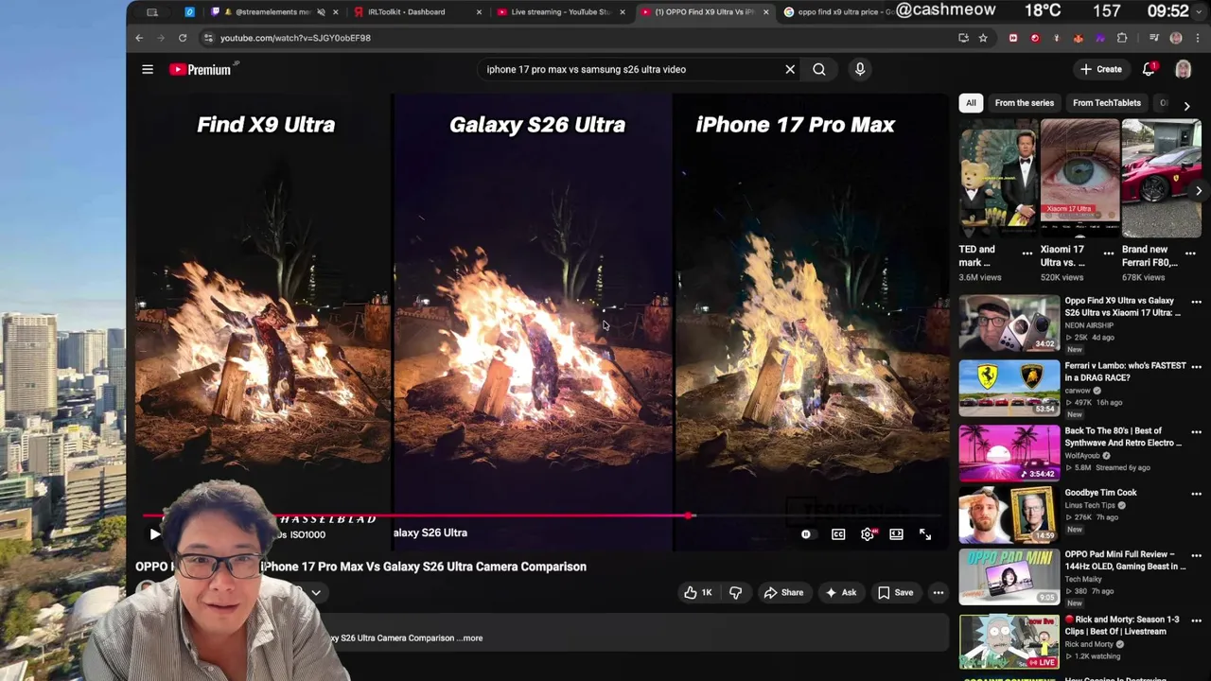Open options for TED and mark short
This screenshot has height=681, width=1211.
[1027, 253]
